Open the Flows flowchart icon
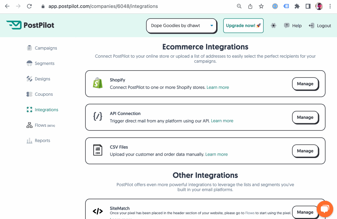This screenshot has height=219, width=337. pyautogui.click(x=30, y=125)
